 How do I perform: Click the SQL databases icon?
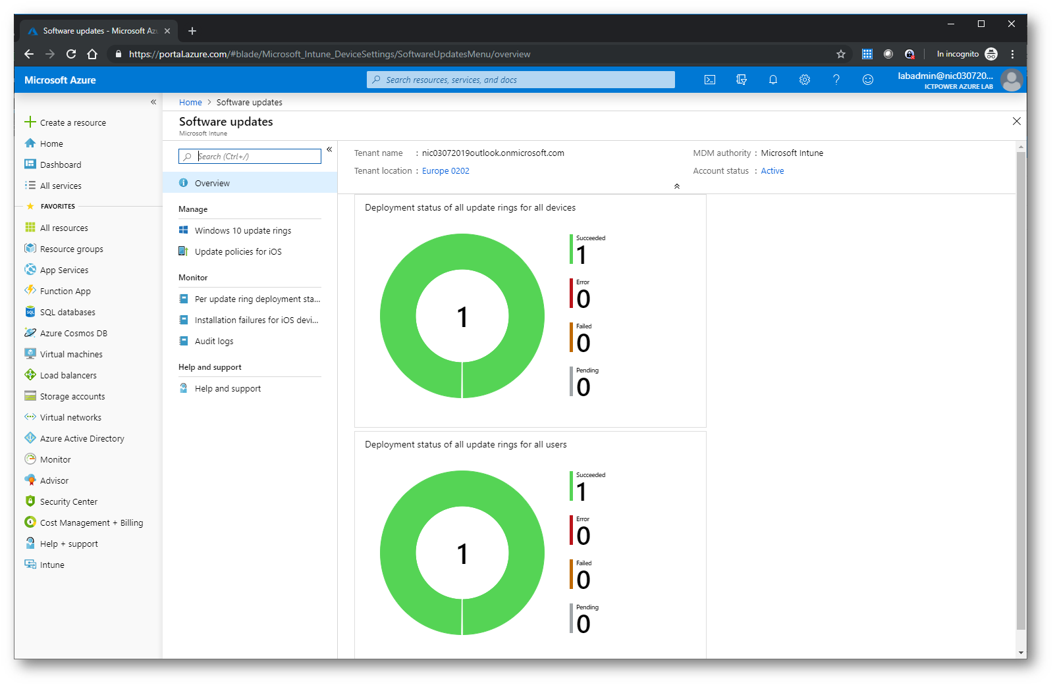[x=30, y=312]
